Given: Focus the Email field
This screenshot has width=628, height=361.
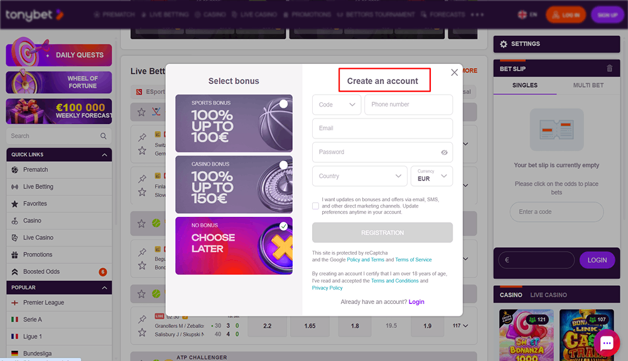Looking at the screenshot, I should point(382,128).
